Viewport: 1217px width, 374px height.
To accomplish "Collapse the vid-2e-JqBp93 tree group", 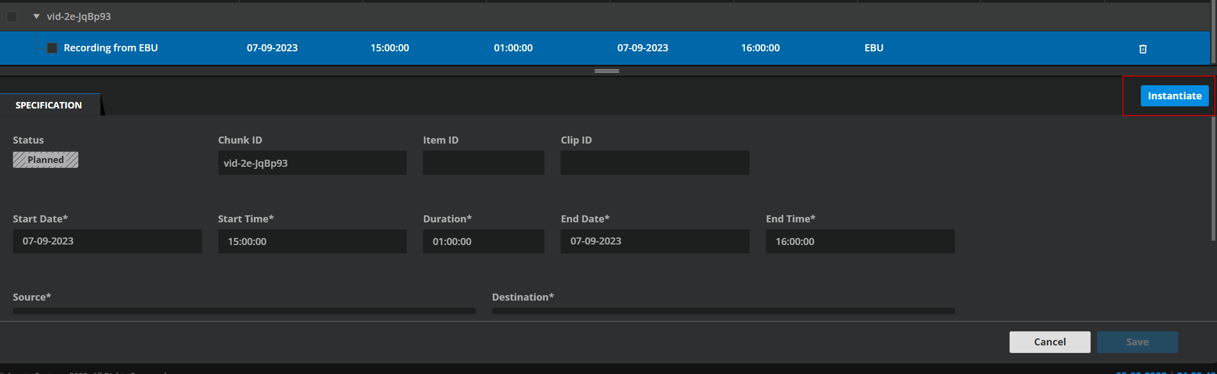I will pyautogui.click(x=36, y=17).
